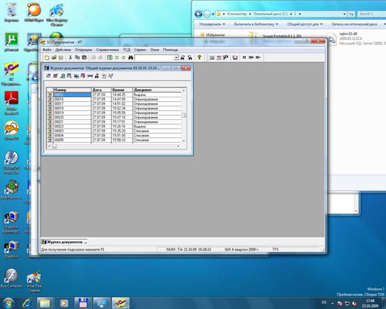Click the date interval icon in journal toolbar
The height and width of the screenshot is (309, 386).
[x=90, y=76]
